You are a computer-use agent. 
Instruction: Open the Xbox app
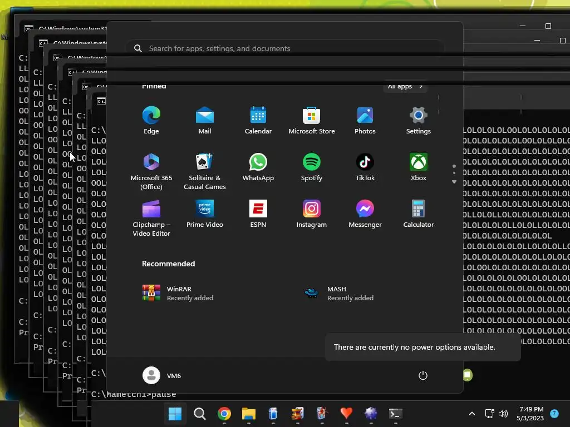(x=419, y=167)
